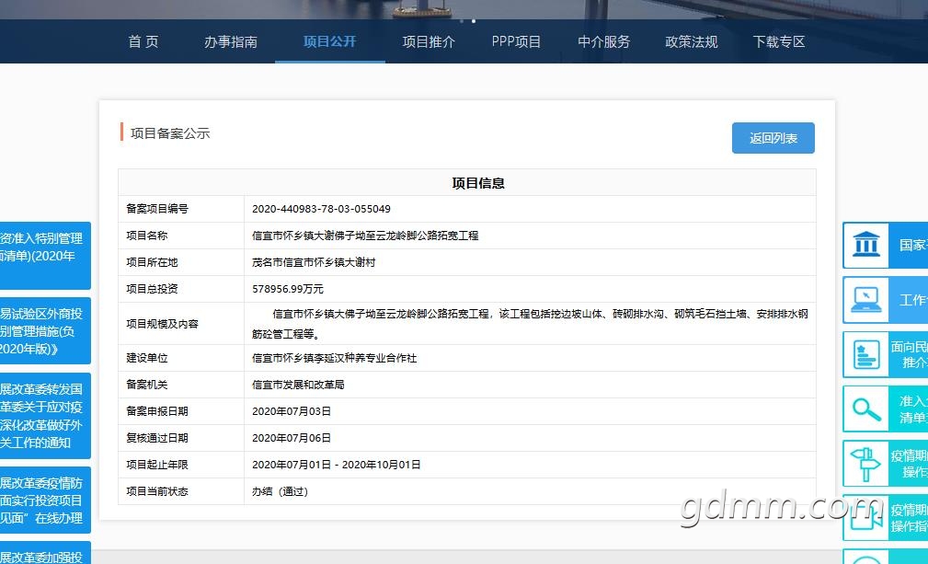Select the status value 办结（通过）
Viewport: 928px width, 564px height.
280,491
